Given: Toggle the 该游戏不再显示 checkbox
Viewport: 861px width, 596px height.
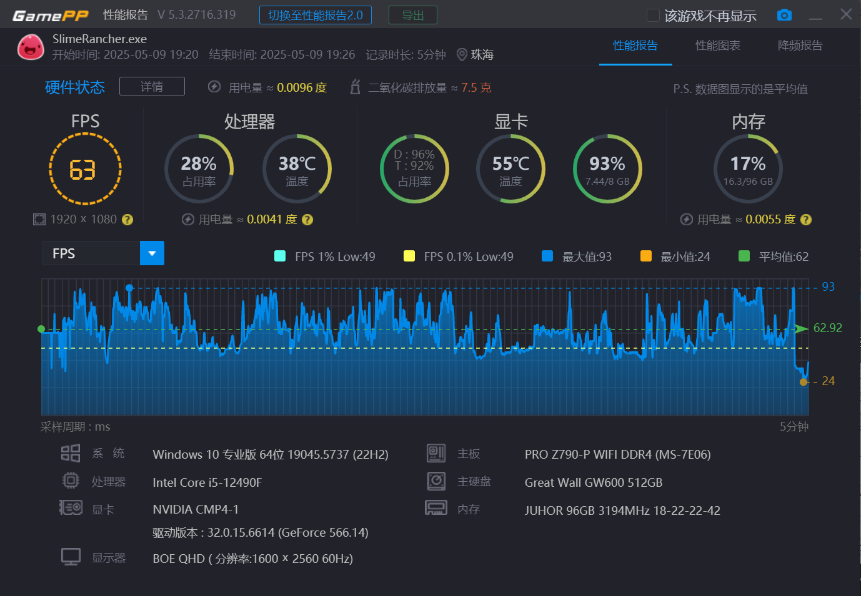Looking at the screenshot, I should coord(653,15).
